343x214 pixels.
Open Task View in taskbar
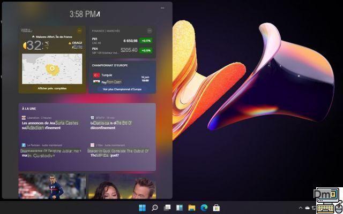pyautogui.click(x=167, y=208)
